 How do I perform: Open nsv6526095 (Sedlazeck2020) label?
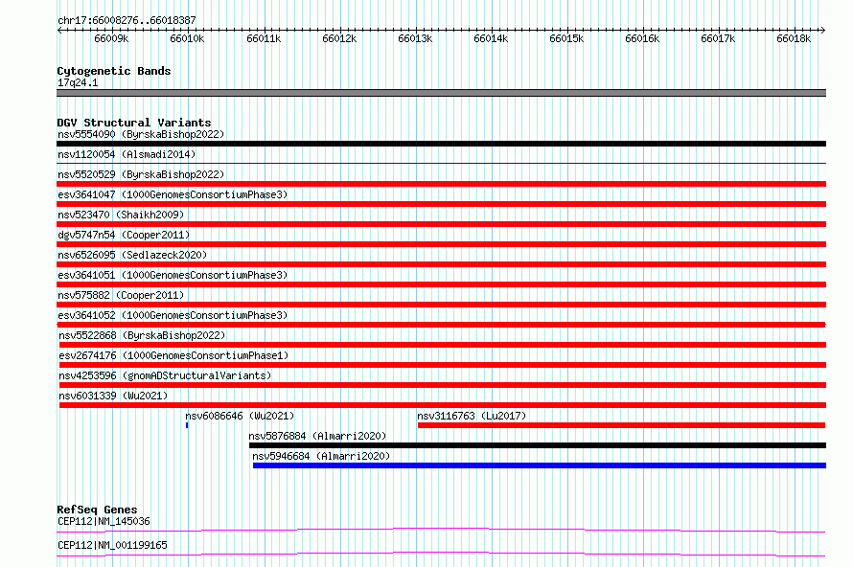tap(132, 255)
